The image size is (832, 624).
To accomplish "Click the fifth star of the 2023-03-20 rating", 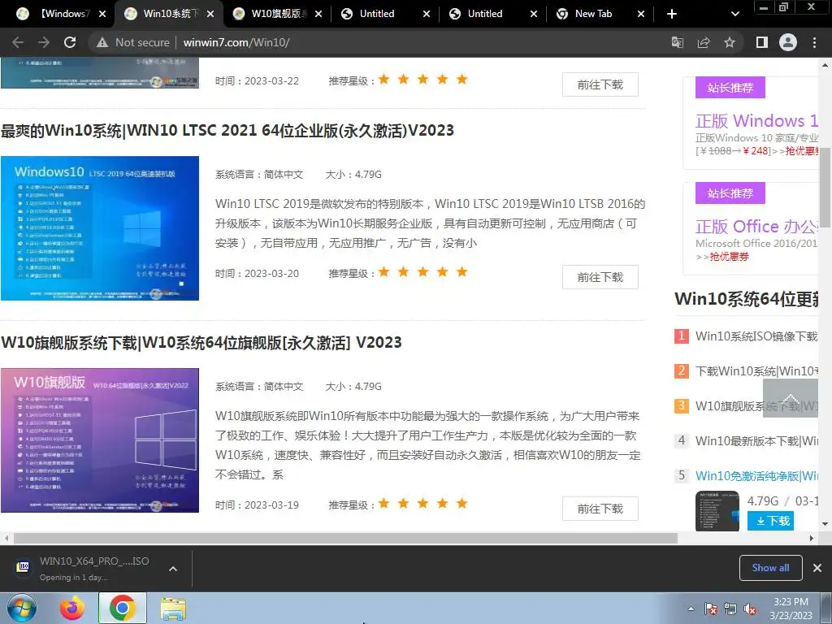I will (461, 271).
